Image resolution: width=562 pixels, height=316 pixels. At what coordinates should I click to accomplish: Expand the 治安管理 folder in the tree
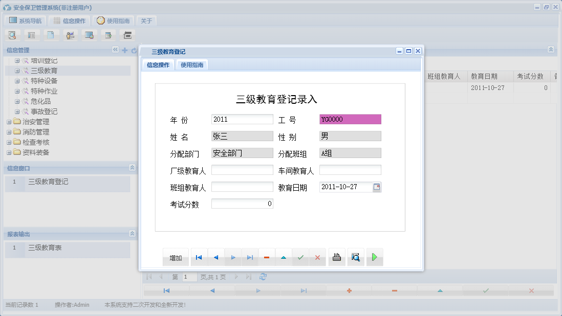click(x=8, y=122)
